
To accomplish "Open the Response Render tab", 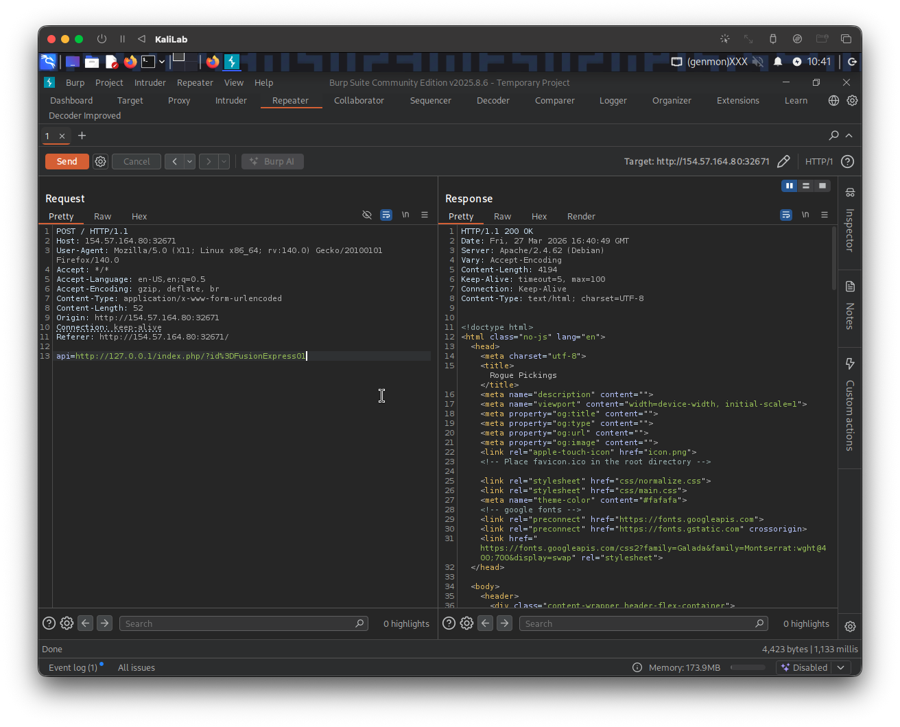I will (581, 217).
